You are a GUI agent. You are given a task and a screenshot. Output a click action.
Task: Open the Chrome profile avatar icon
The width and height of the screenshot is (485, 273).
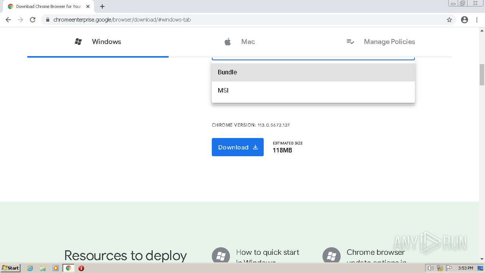pos(465,20)
